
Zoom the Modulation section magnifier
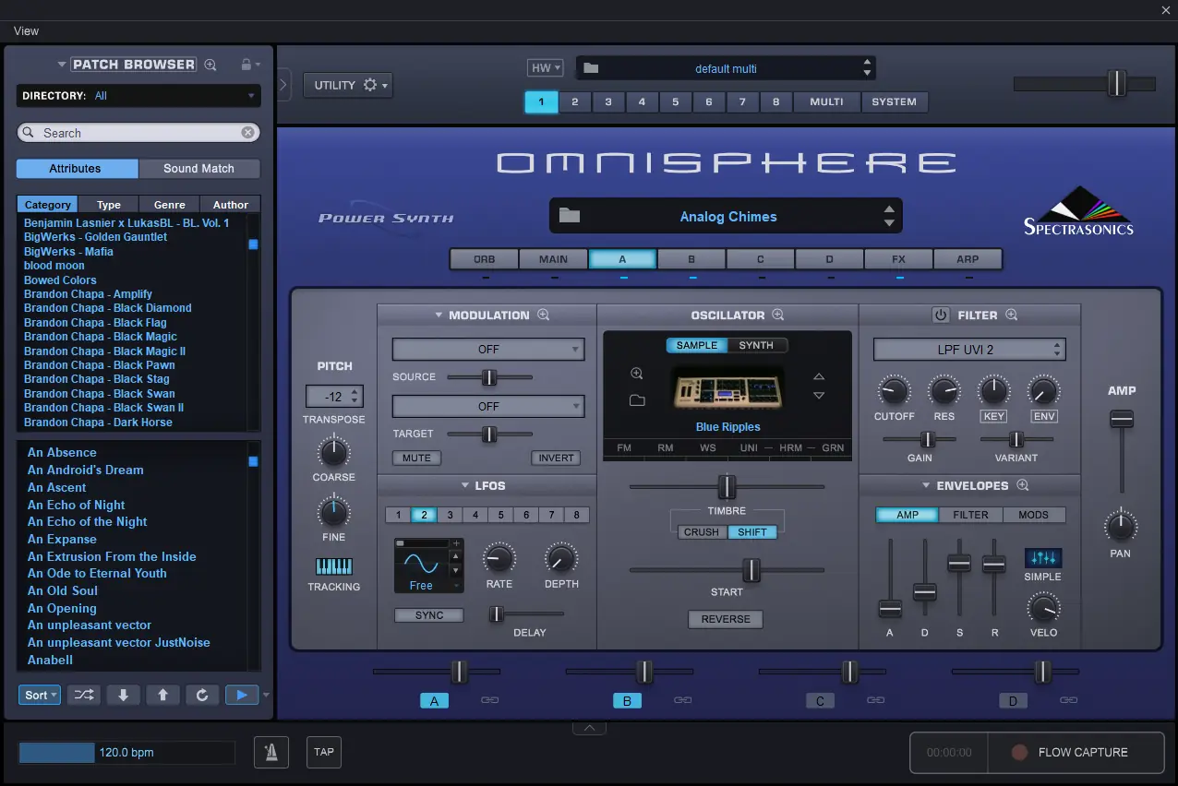(x=544, y=315)
